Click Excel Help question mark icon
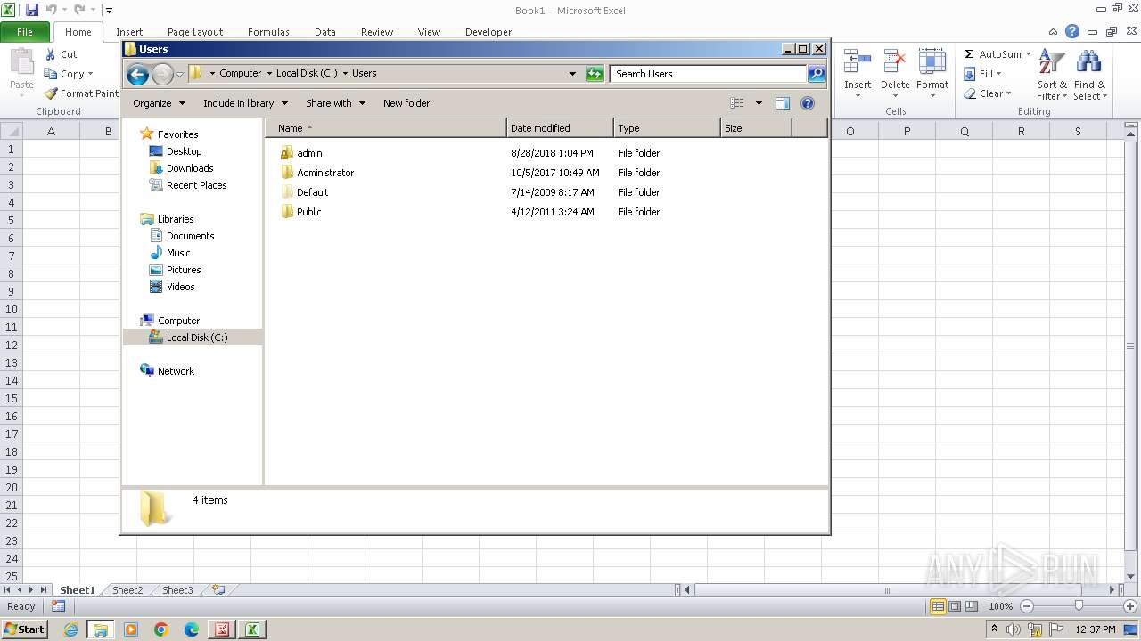 click(x=1072, y=31)
